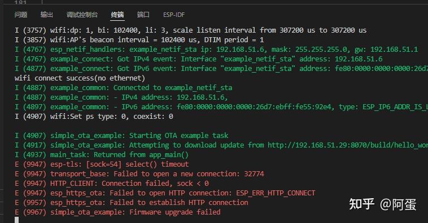Image resolution: width=428 pixels, height=223 pixels.
Task: Switch to the ESP-IDF tab
Action: point(174,15)
